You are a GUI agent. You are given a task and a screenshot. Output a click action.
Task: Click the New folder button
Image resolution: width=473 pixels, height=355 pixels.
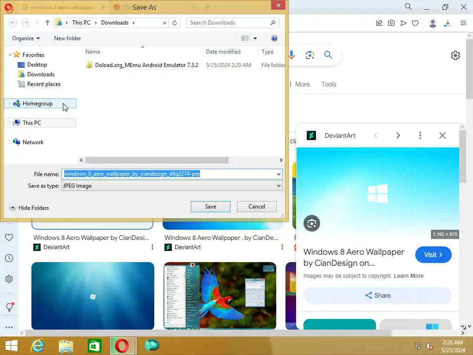click(67, 38)
